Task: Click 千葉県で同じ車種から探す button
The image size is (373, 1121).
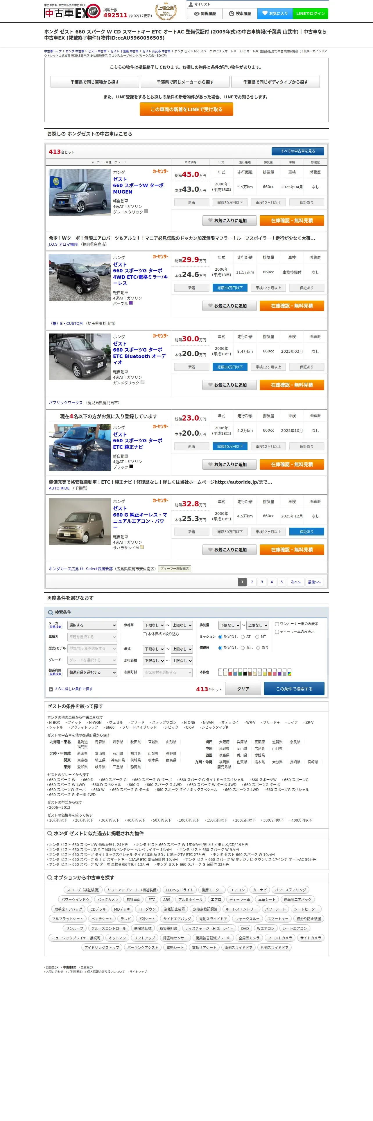Action: pyautogui.click(x=95, y=82)
